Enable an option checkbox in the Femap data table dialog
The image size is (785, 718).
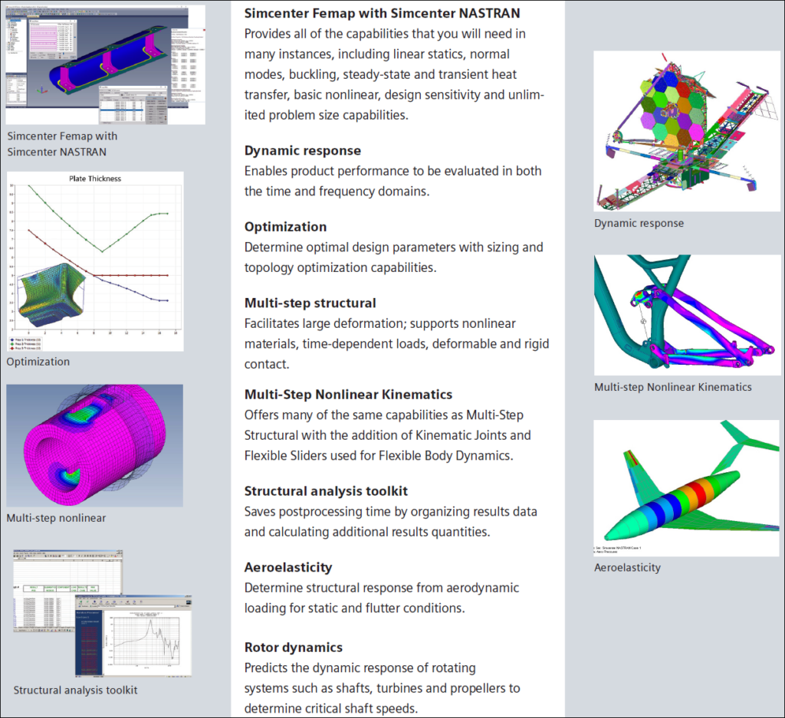(x=102, y=123)
